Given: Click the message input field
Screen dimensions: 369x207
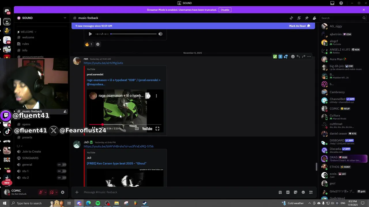Looking at the screenshot, I should [179, 192].
